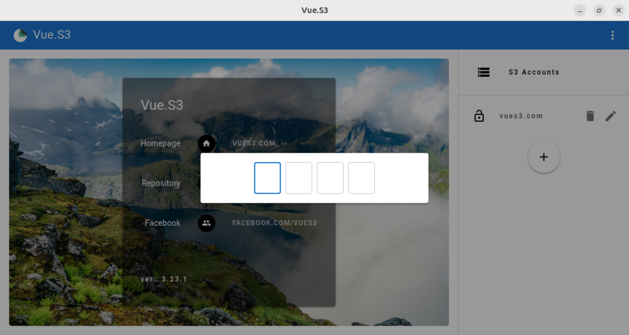Click the lock/bucket icon for vues3.com
Viewport: 629px width, 335px height.
(479, 116)
